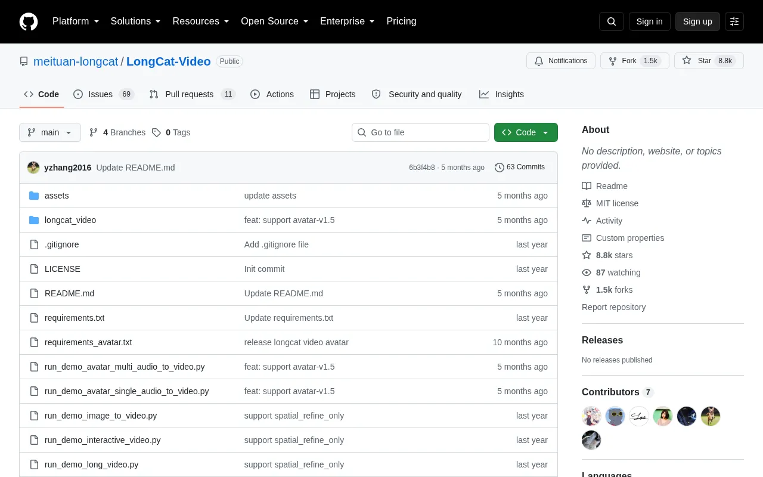Switch to the Code tab
Viewport: 763px width, 477px height.
pyautogui.click(x=42, y=94)
